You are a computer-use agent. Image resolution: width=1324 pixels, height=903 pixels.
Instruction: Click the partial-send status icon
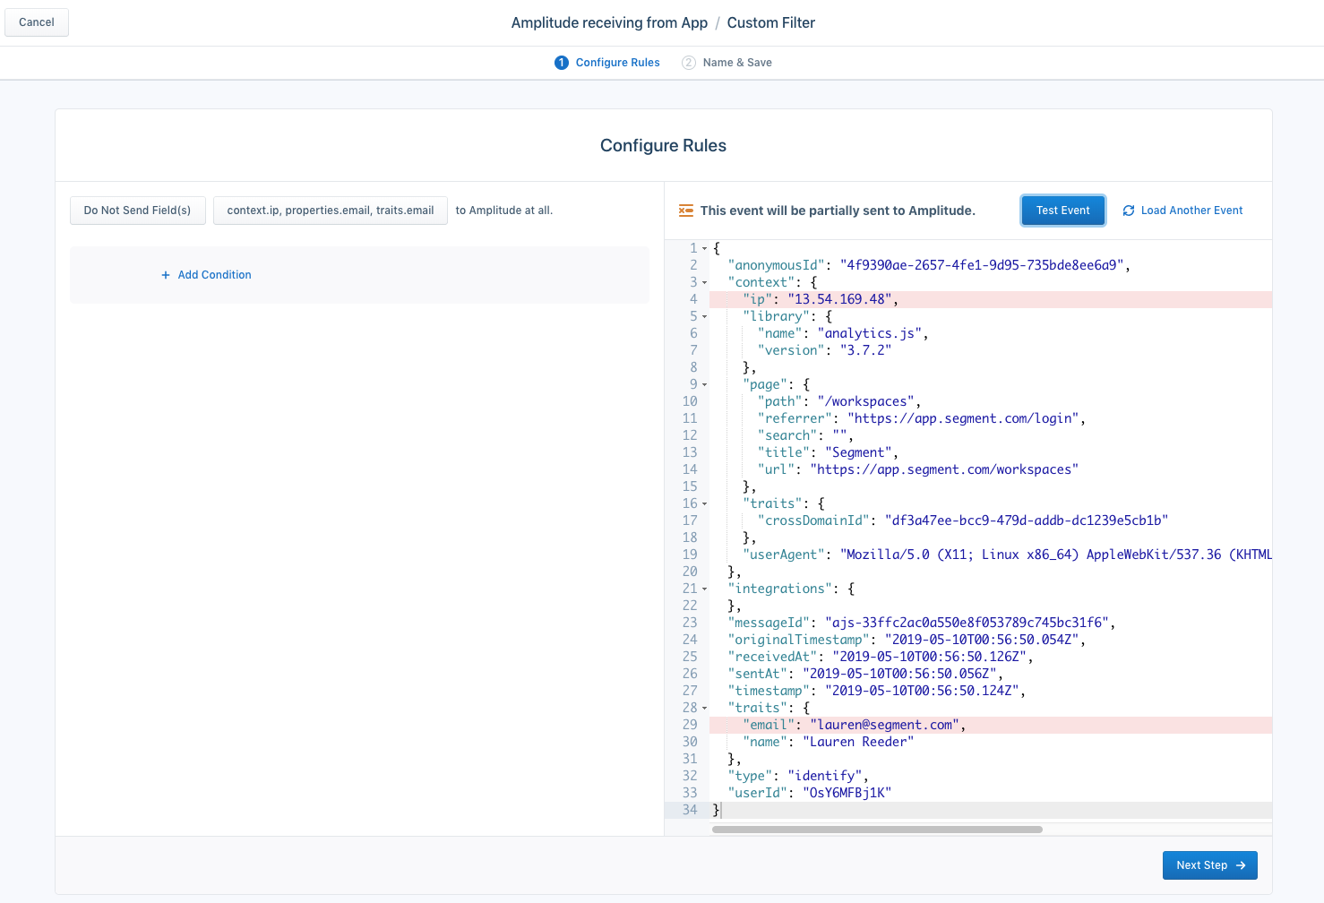(x=686, y=211)
